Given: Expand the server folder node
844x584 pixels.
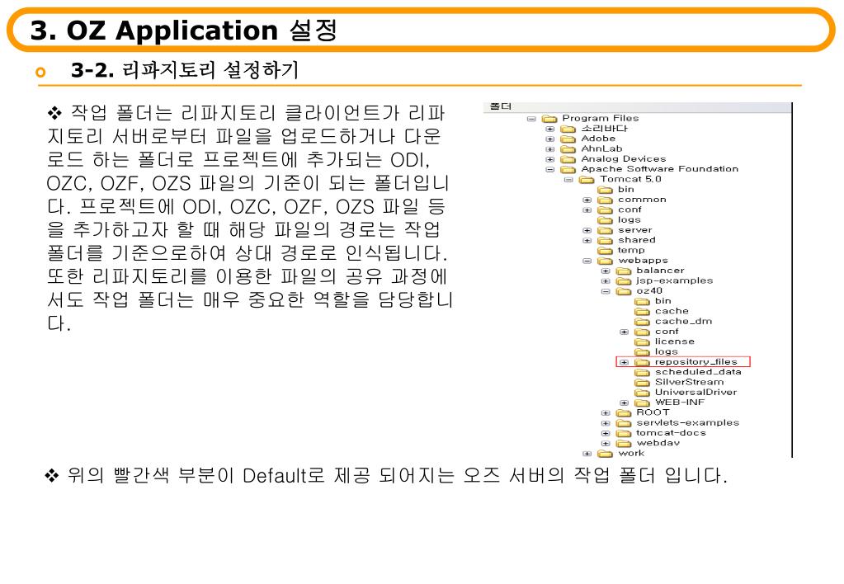Looking at the screenshot, I should (587, 230).
